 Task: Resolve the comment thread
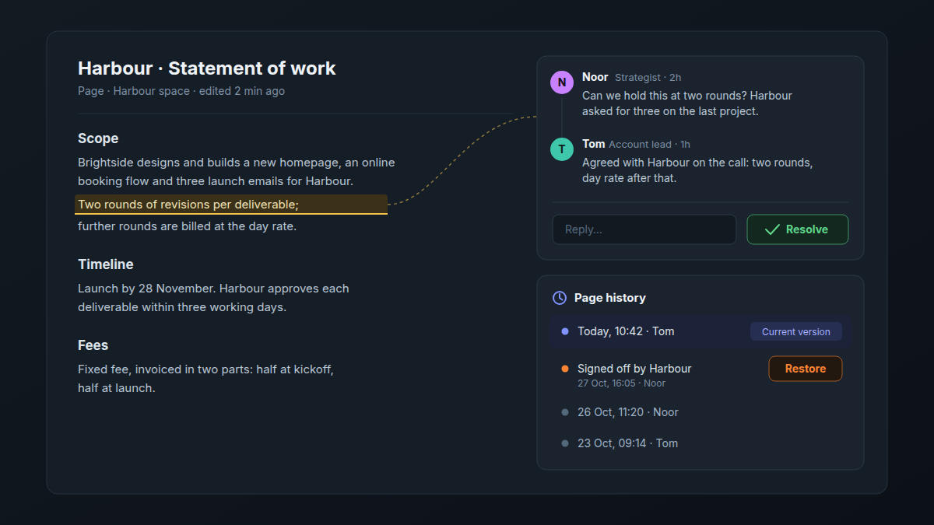pyautogui.click(x=798, y=229)
